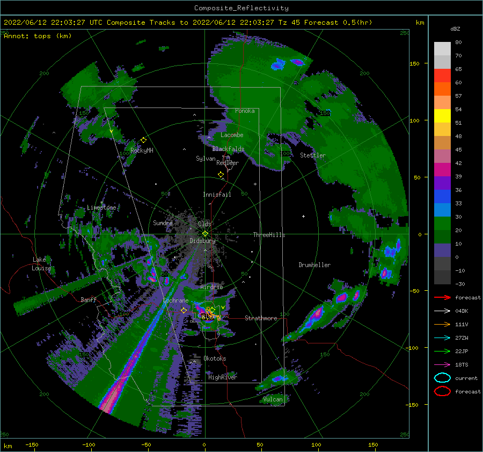Click the ThreeHills town label
The height and width of the screenshot is (452, 483).
[x=269, y=235]
